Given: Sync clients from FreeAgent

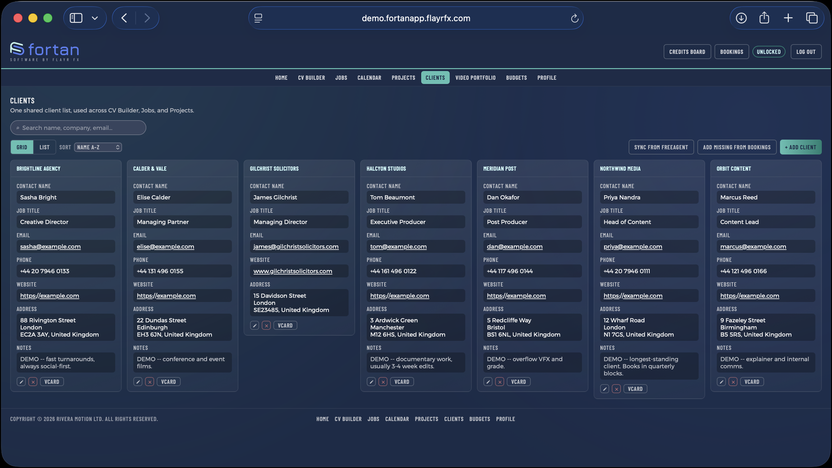Looking at the screenshot, I should 661,147.
